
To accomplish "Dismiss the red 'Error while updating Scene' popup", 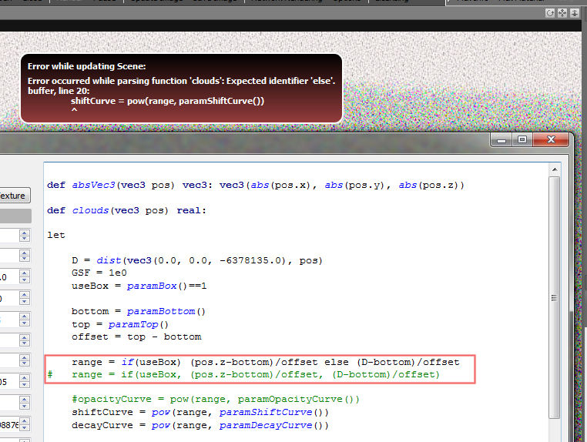I will point(181,87).
